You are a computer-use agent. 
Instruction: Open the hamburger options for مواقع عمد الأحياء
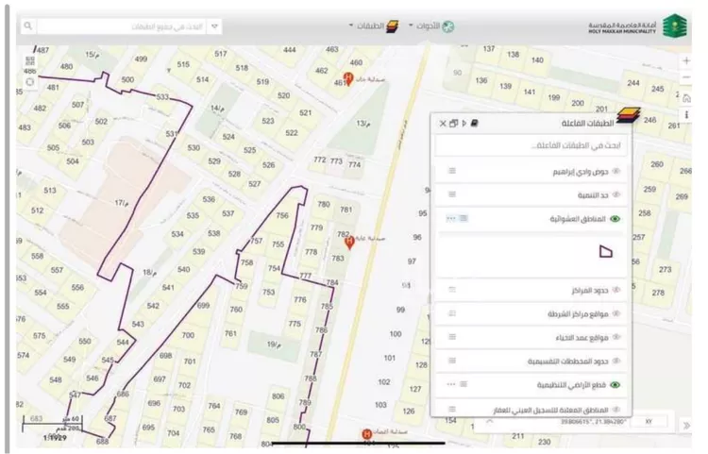(452, 337)
